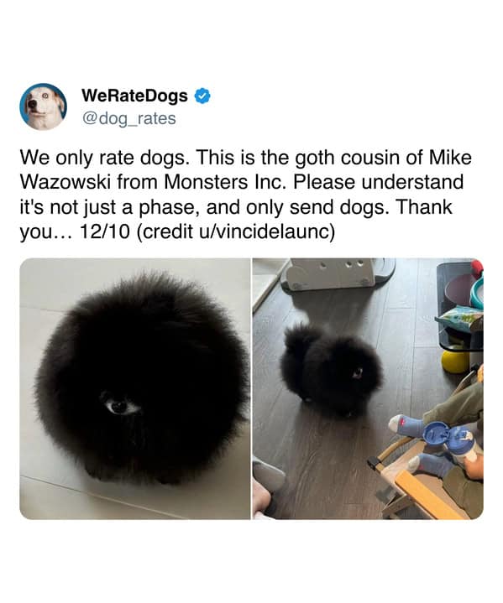Click the snack bag on the black tray
Screen dimensions: 503x603
(459, 319)
